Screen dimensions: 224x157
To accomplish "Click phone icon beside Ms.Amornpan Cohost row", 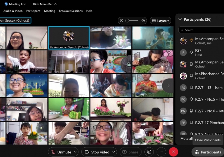I will (191, 64).
